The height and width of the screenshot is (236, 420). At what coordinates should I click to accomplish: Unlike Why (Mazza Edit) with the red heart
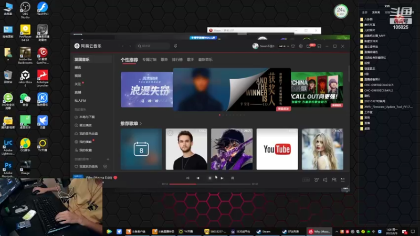(115, 177)
